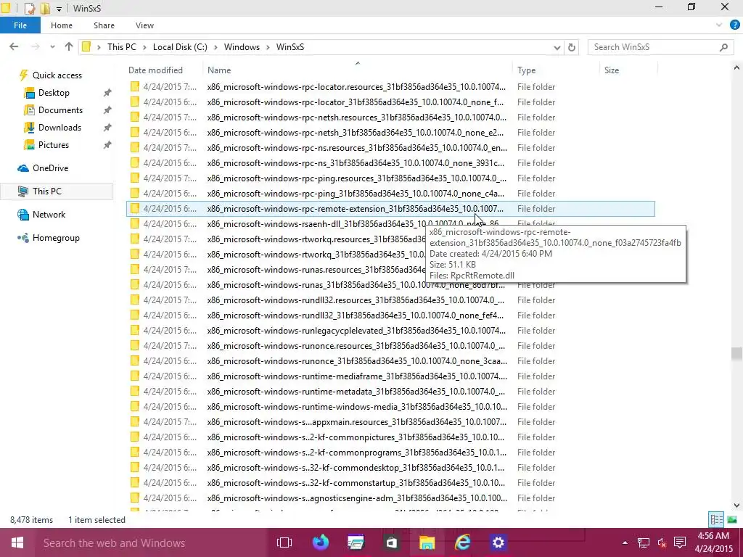Open the View ribbon tab

pos(144,25)
